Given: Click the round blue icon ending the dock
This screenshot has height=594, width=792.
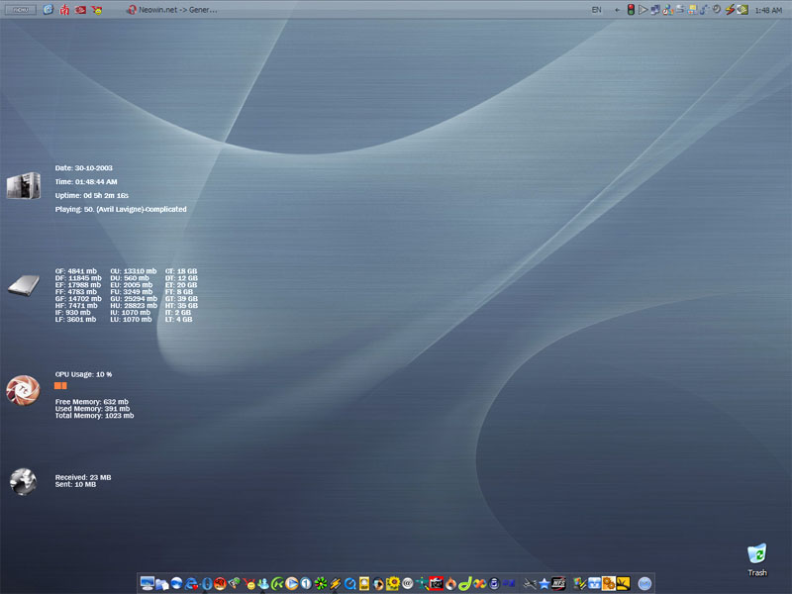Looking at the screenshot, I should pyautogui.click(x=644, y=583).
